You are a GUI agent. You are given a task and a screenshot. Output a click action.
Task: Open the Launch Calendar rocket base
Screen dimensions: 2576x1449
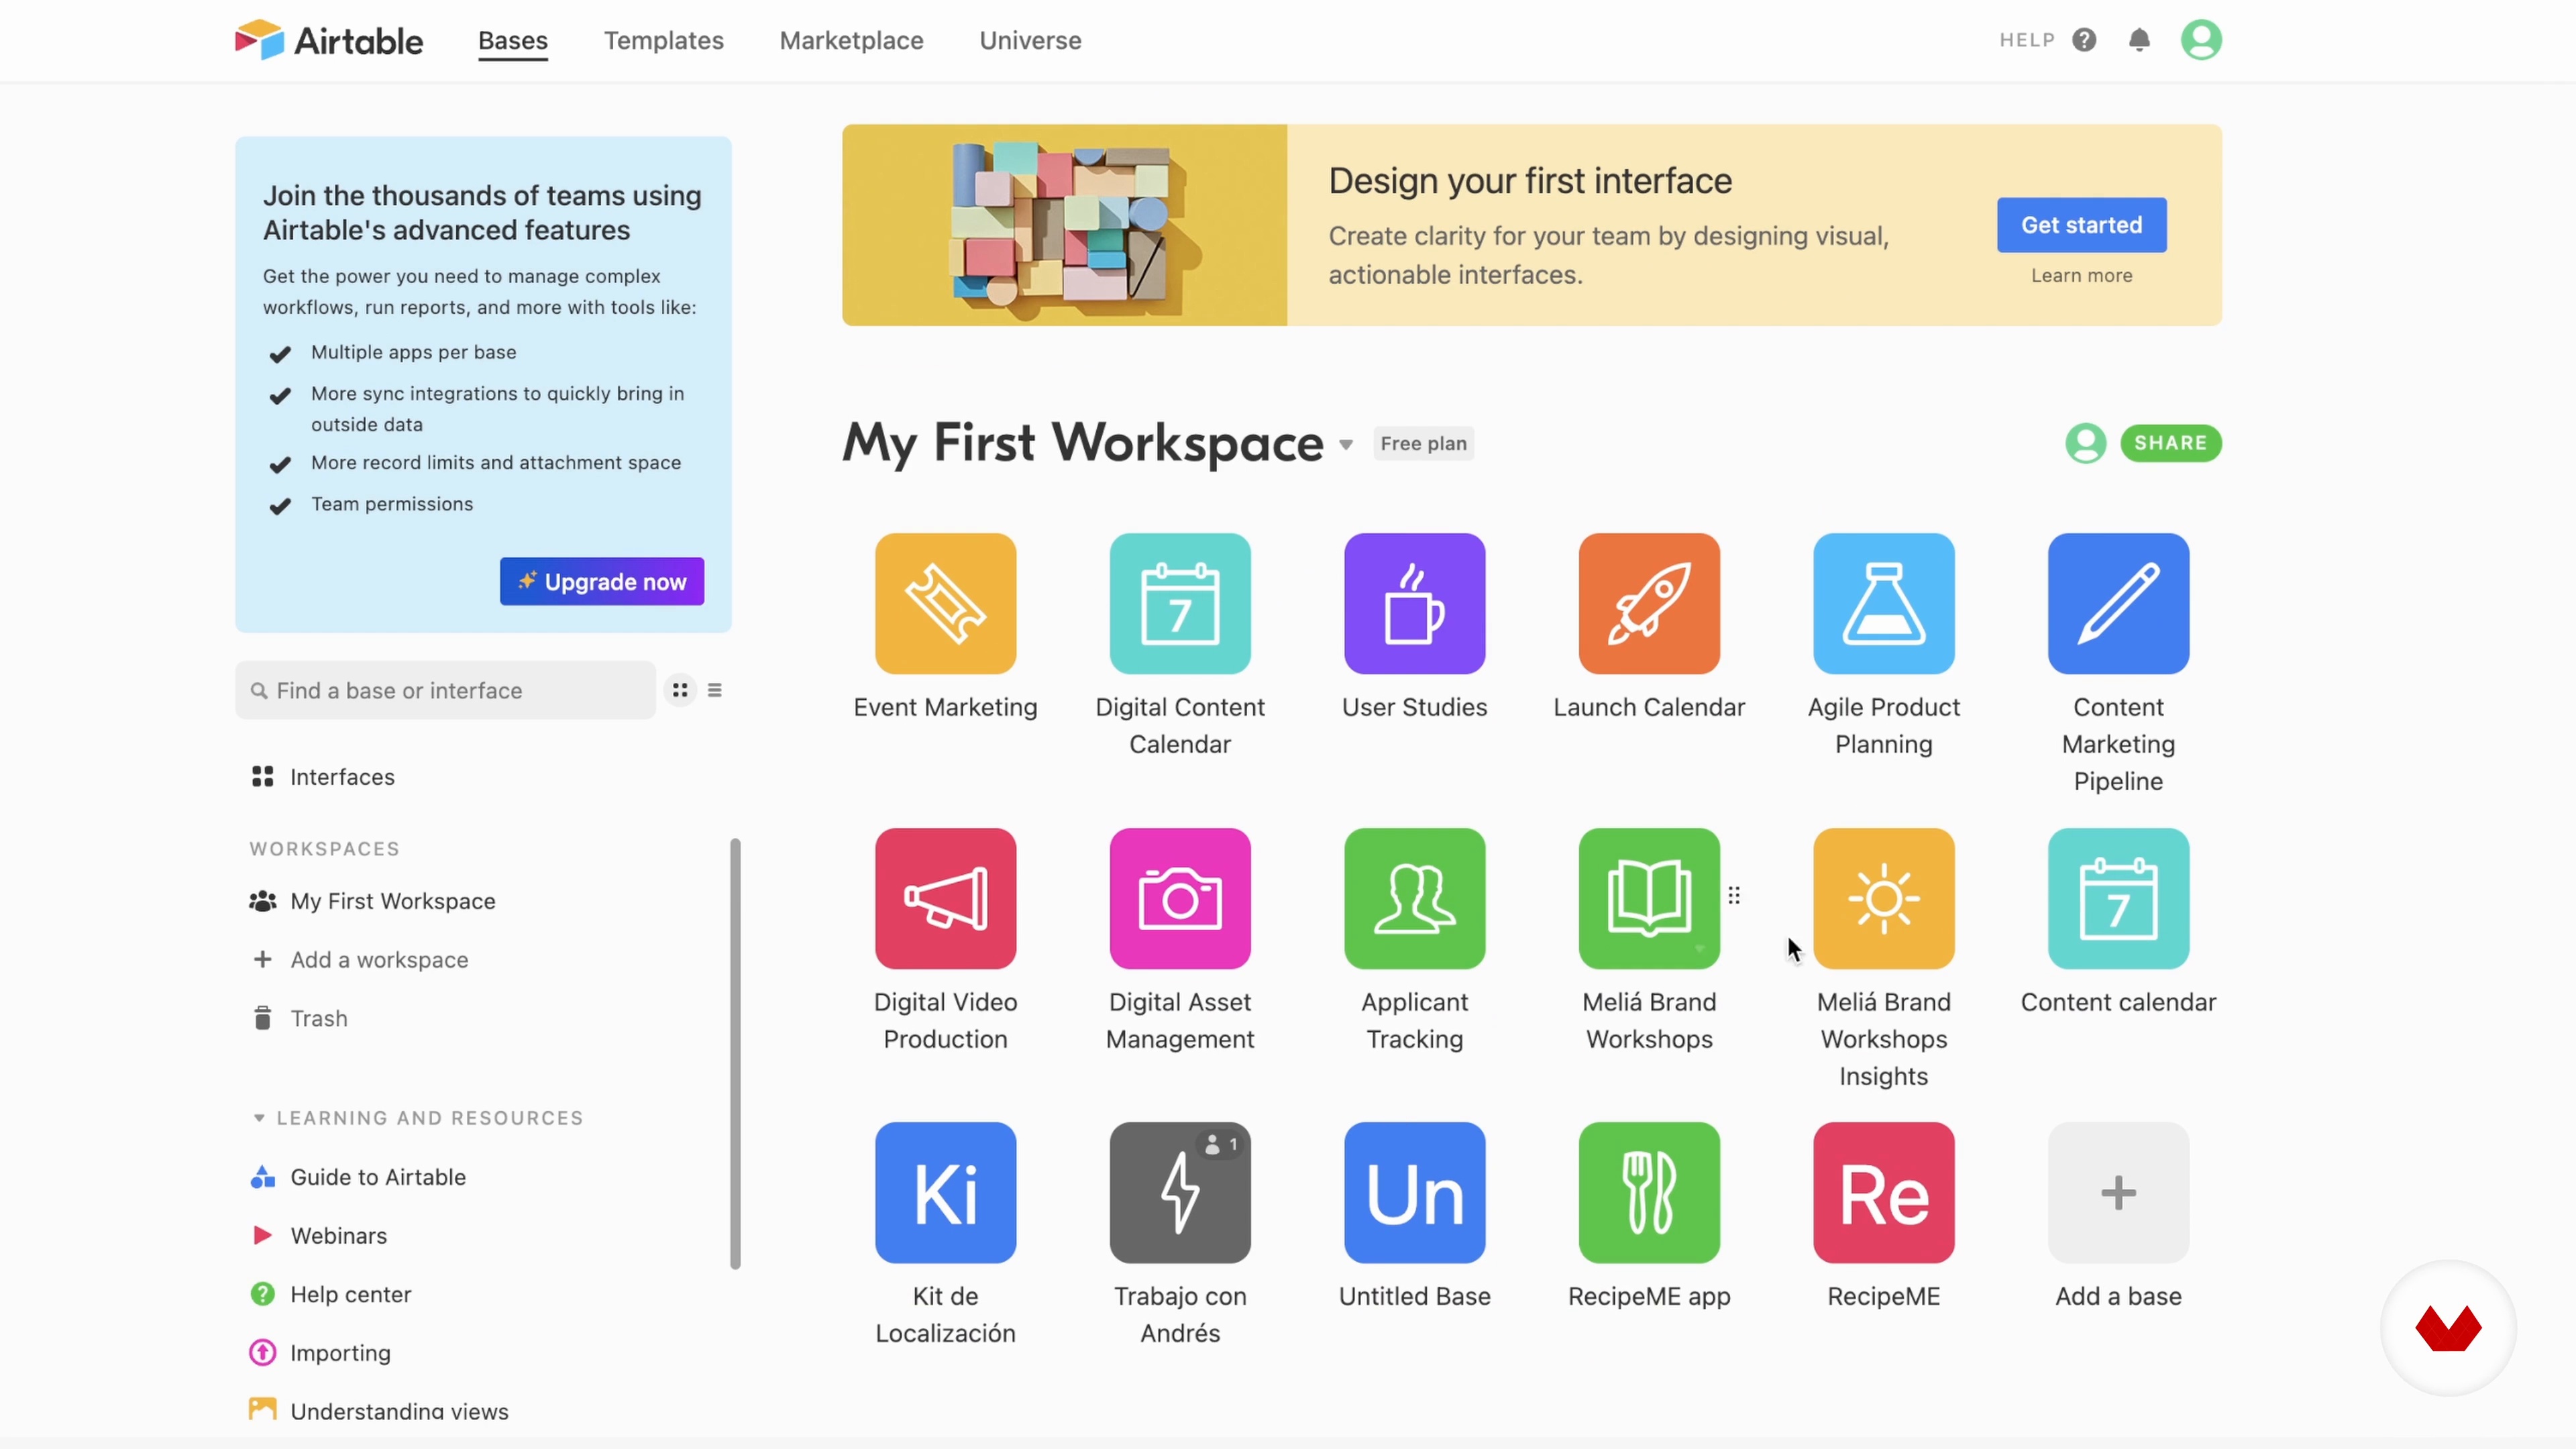[x=1649, y=603]
